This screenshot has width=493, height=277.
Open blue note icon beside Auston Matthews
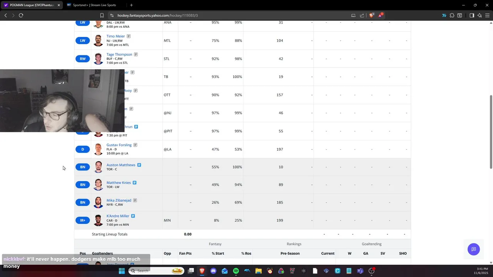139,165
